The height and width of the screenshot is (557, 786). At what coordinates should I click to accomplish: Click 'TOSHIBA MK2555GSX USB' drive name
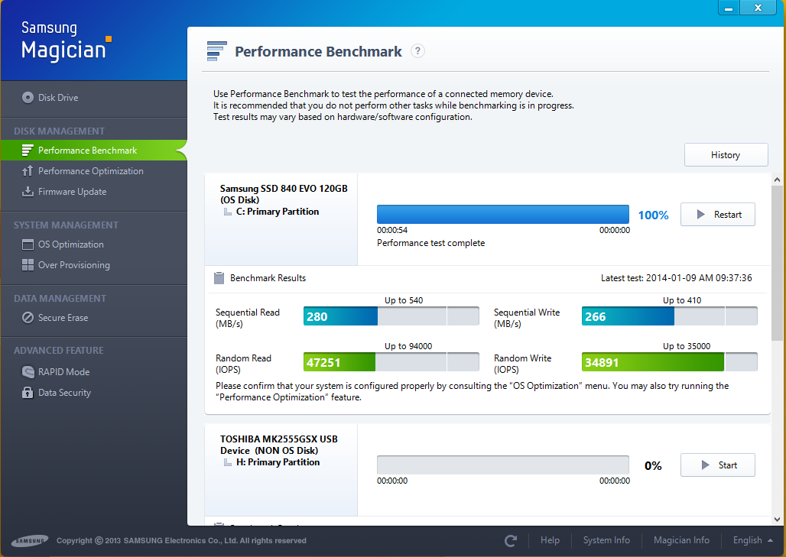point(279,439)
